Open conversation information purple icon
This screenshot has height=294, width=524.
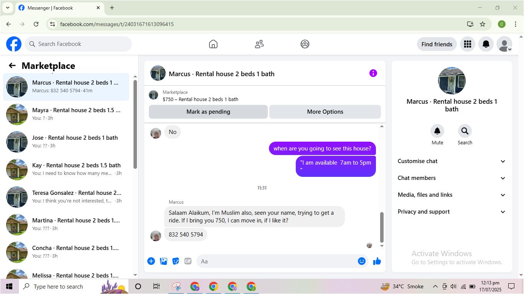coord(373,73)
